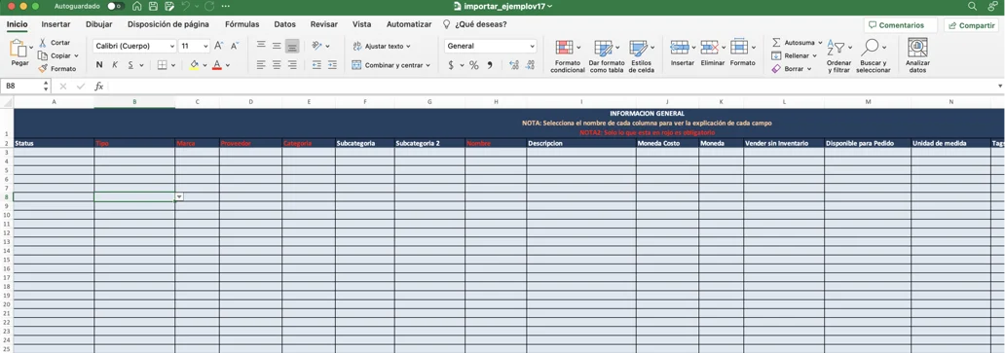Decrease font size with small A
Image resolution: width=1005 pixels, height=353 pixels.
235,46
